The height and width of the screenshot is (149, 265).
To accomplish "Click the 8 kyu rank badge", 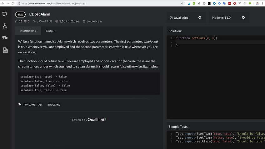I will [20, 15].
